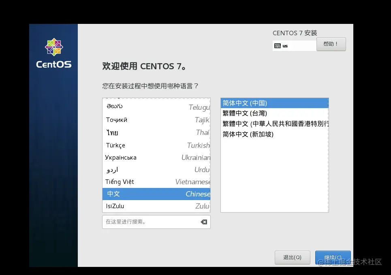
Task: Select Тоҷикӣ (Tajik) in the language list
Action: [156, 120]
